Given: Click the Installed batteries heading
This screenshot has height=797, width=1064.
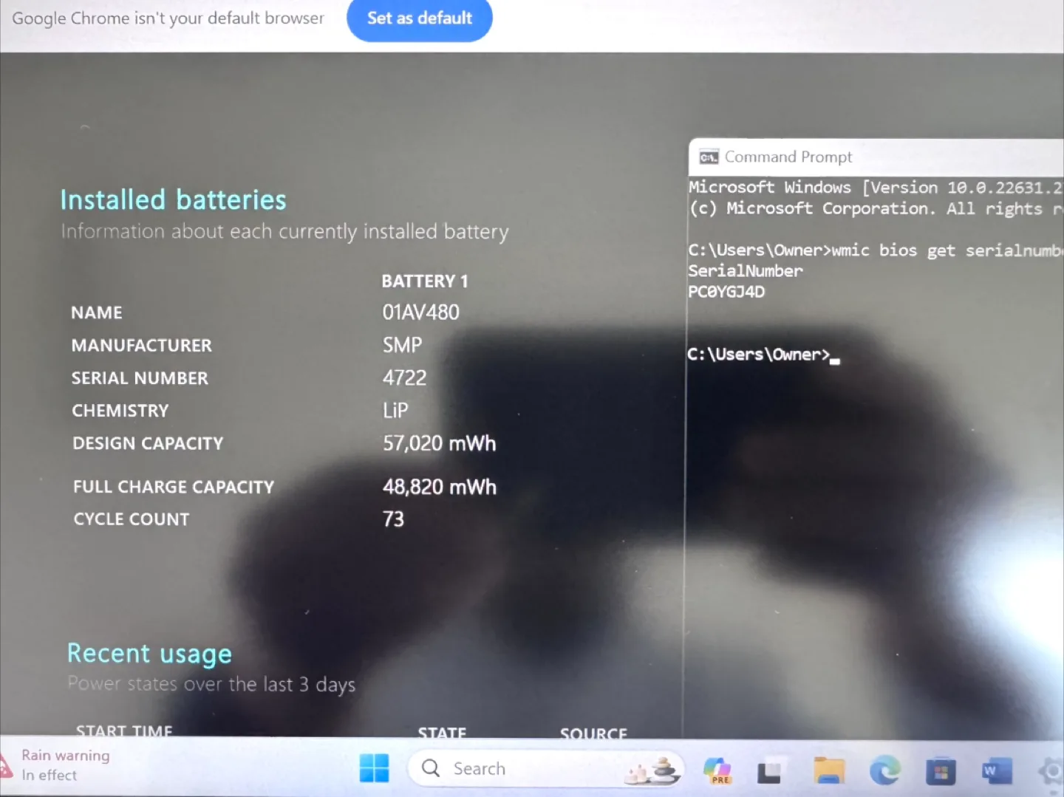Looking at the screenshot, I should pyautogui.click(x=173, y=200).
